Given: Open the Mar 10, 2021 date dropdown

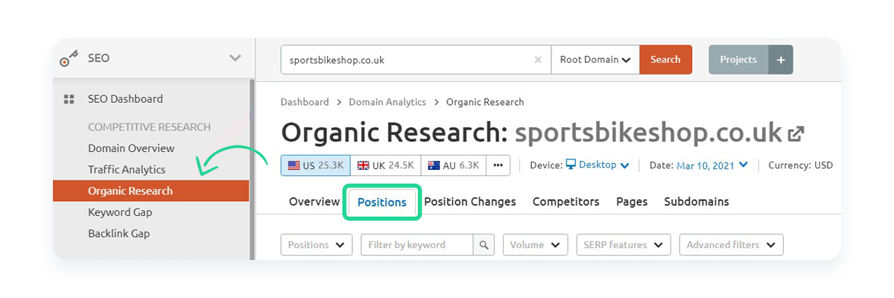Looking at the screenshot, I should point(712,165).
